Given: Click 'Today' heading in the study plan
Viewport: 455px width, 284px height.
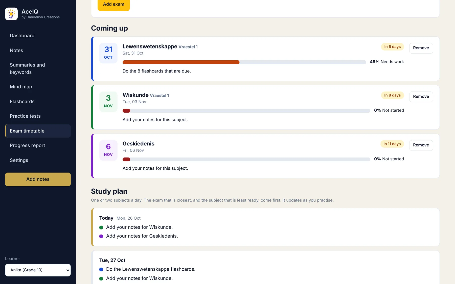Looking at the screenshot, I should [x=106, y=218].
